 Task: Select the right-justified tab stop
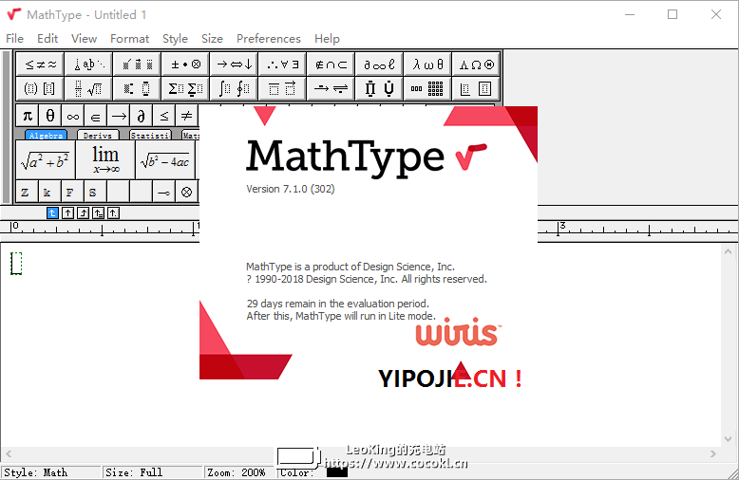[x=83, y=213]
